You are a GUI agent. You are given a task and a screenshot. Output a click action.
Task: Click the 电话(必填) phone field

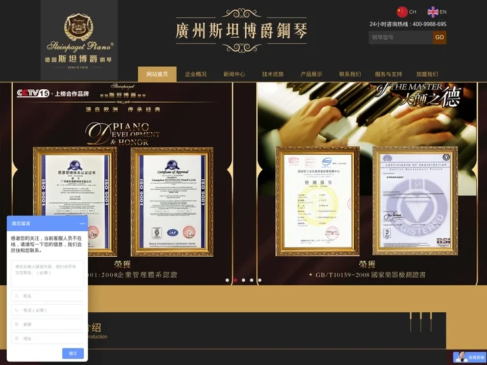[x=47, y=310]
